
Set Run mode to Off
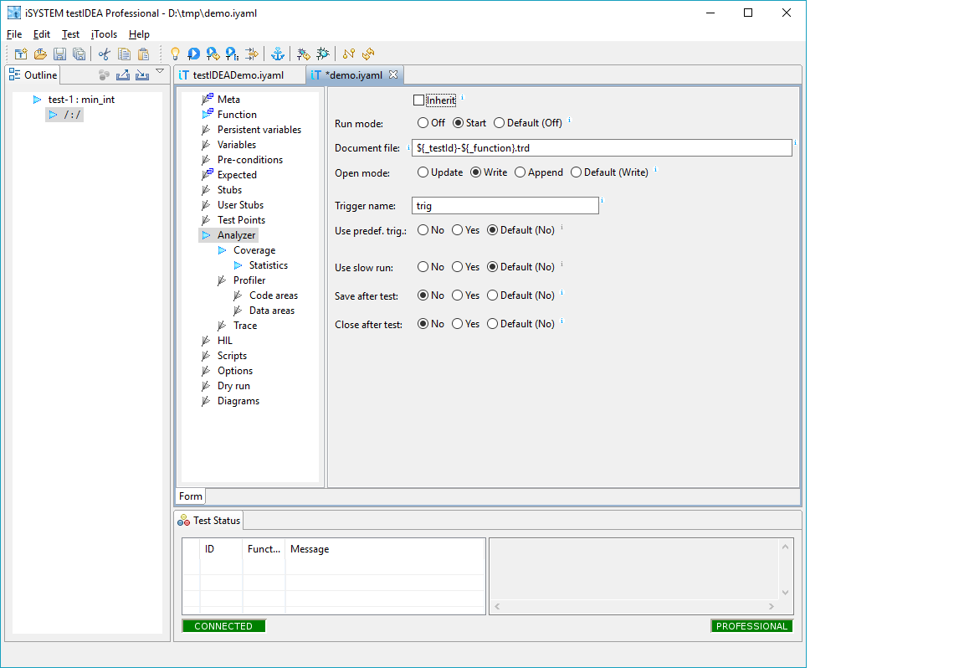[423, 123]
